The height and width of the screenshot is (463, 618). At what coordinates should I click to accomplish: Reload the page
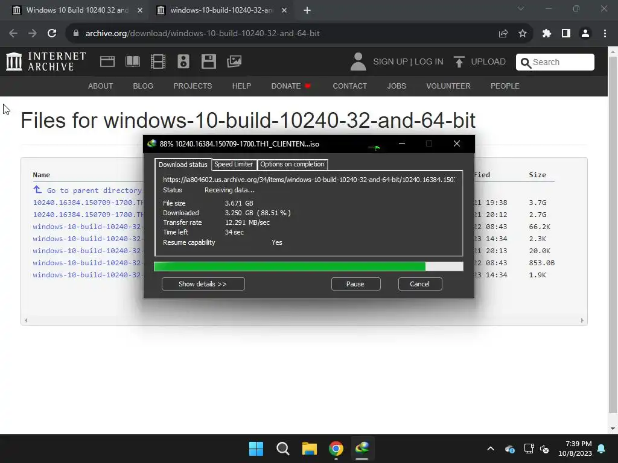click(52, 34)
